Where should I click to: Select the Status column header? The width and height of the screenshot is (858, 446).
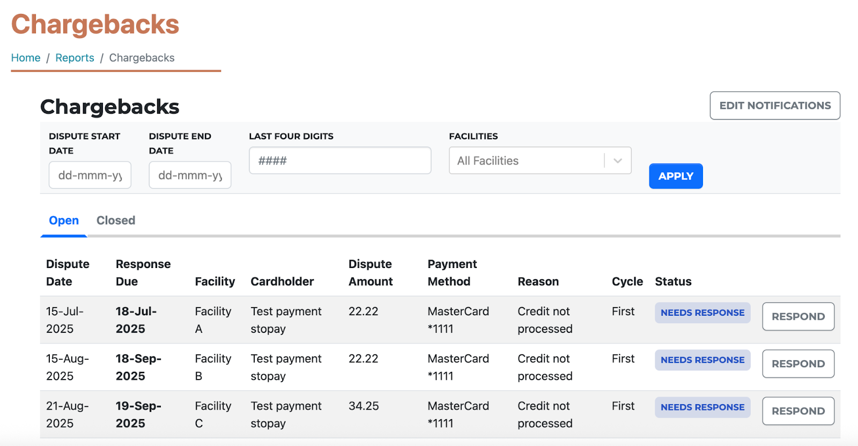[673, 281]
